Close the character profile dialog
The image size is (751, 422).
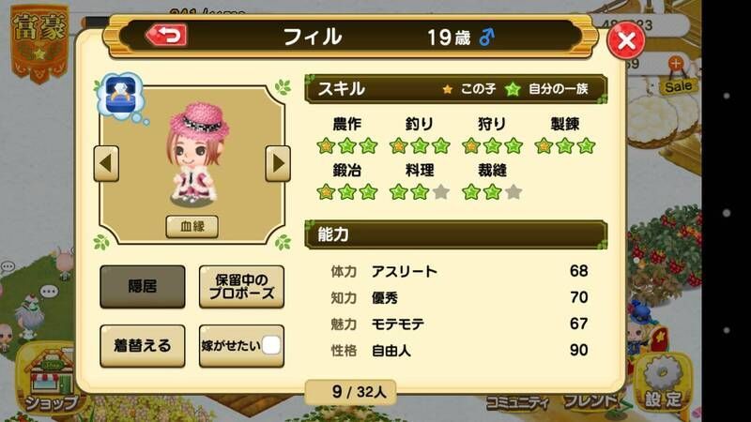(x=625, y=41)
